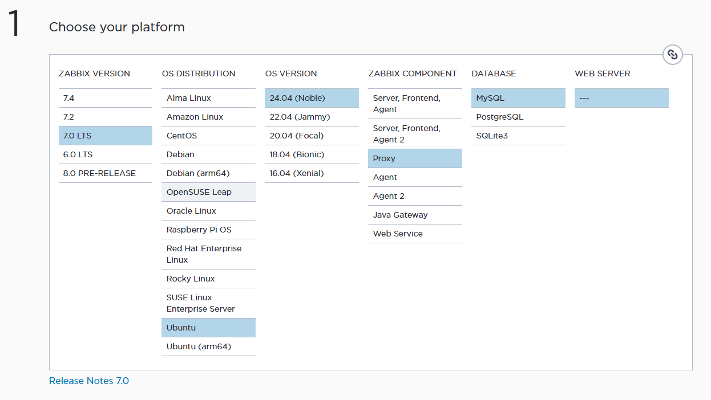The height and width of the screenshot is (400, 711).
Task: Select SUSE Linux Enterprise Server
Action: [x=208, y=303]
